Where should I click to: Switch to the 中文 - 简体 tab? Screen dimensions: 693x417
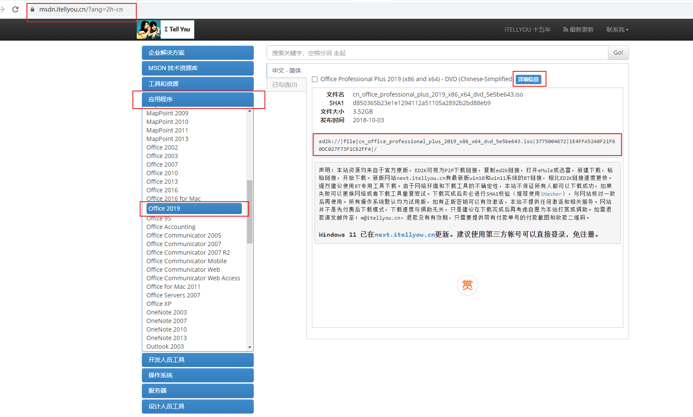tap(287, 70)
